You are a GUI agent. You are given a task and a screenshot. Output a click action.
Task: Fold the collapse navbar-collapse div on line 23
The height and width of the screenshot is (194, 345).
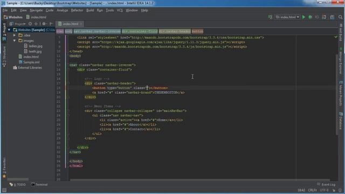68,111
